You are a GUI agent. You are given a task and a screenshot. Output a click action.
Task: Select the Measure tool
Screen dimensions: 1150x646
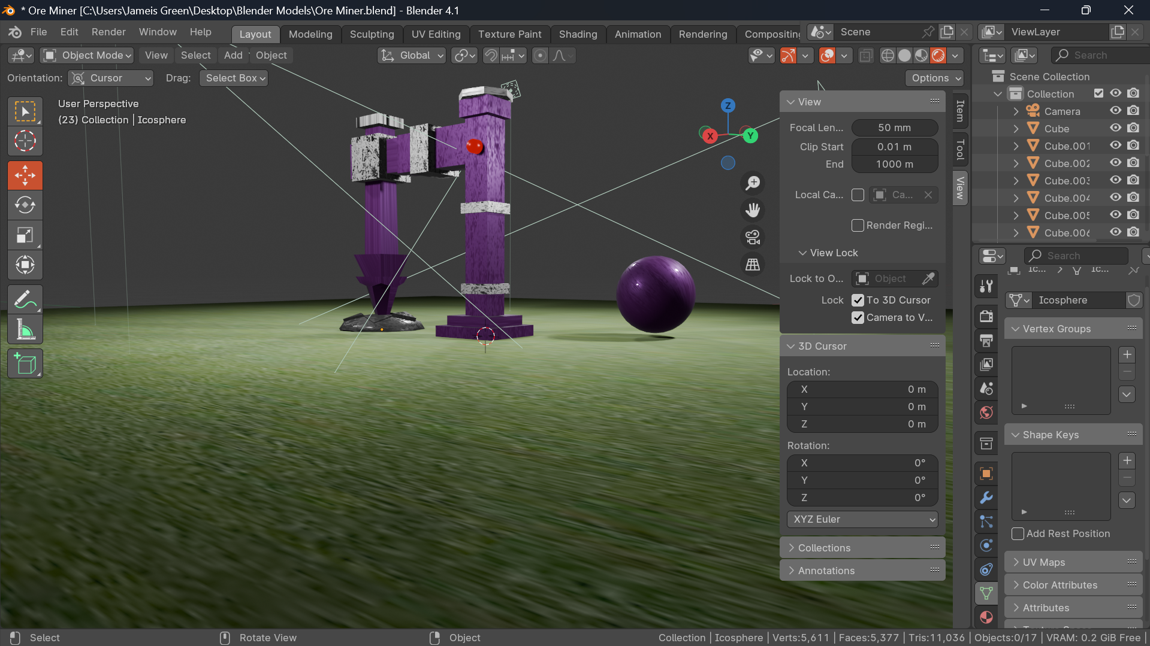point(25,329)
